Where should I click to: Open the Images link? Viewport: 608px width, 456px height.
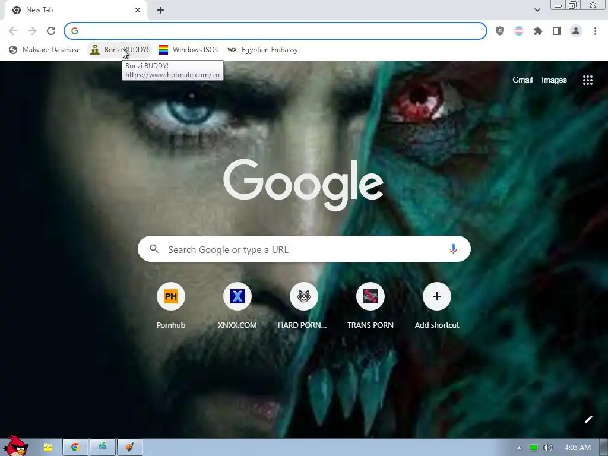coord(554,80)
